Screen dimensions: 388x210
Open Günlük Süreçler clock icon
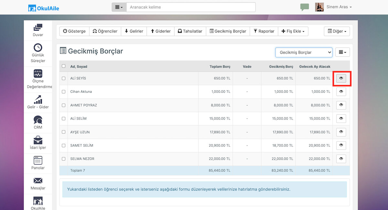[x=38, y=48]
